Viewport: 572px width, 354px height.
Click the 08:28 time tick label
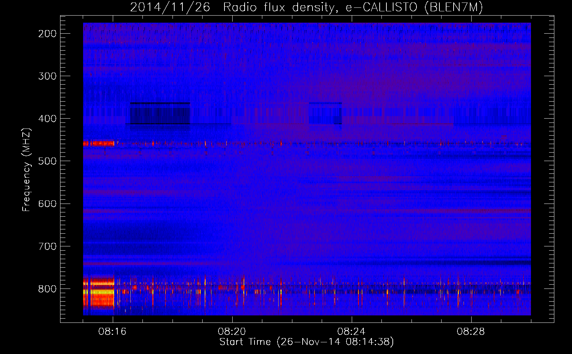(x=471, y=332)
